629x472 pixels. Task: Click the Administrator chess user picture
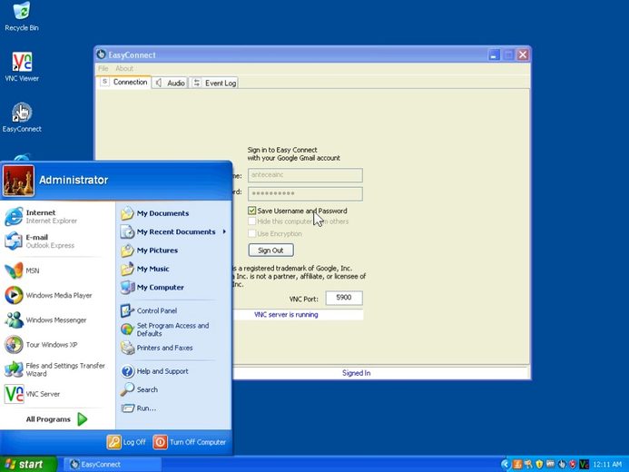coord(18,181)
